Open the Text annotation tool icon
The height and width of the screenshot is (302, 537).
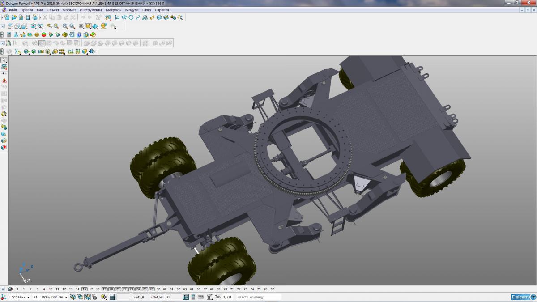point(145,17)
